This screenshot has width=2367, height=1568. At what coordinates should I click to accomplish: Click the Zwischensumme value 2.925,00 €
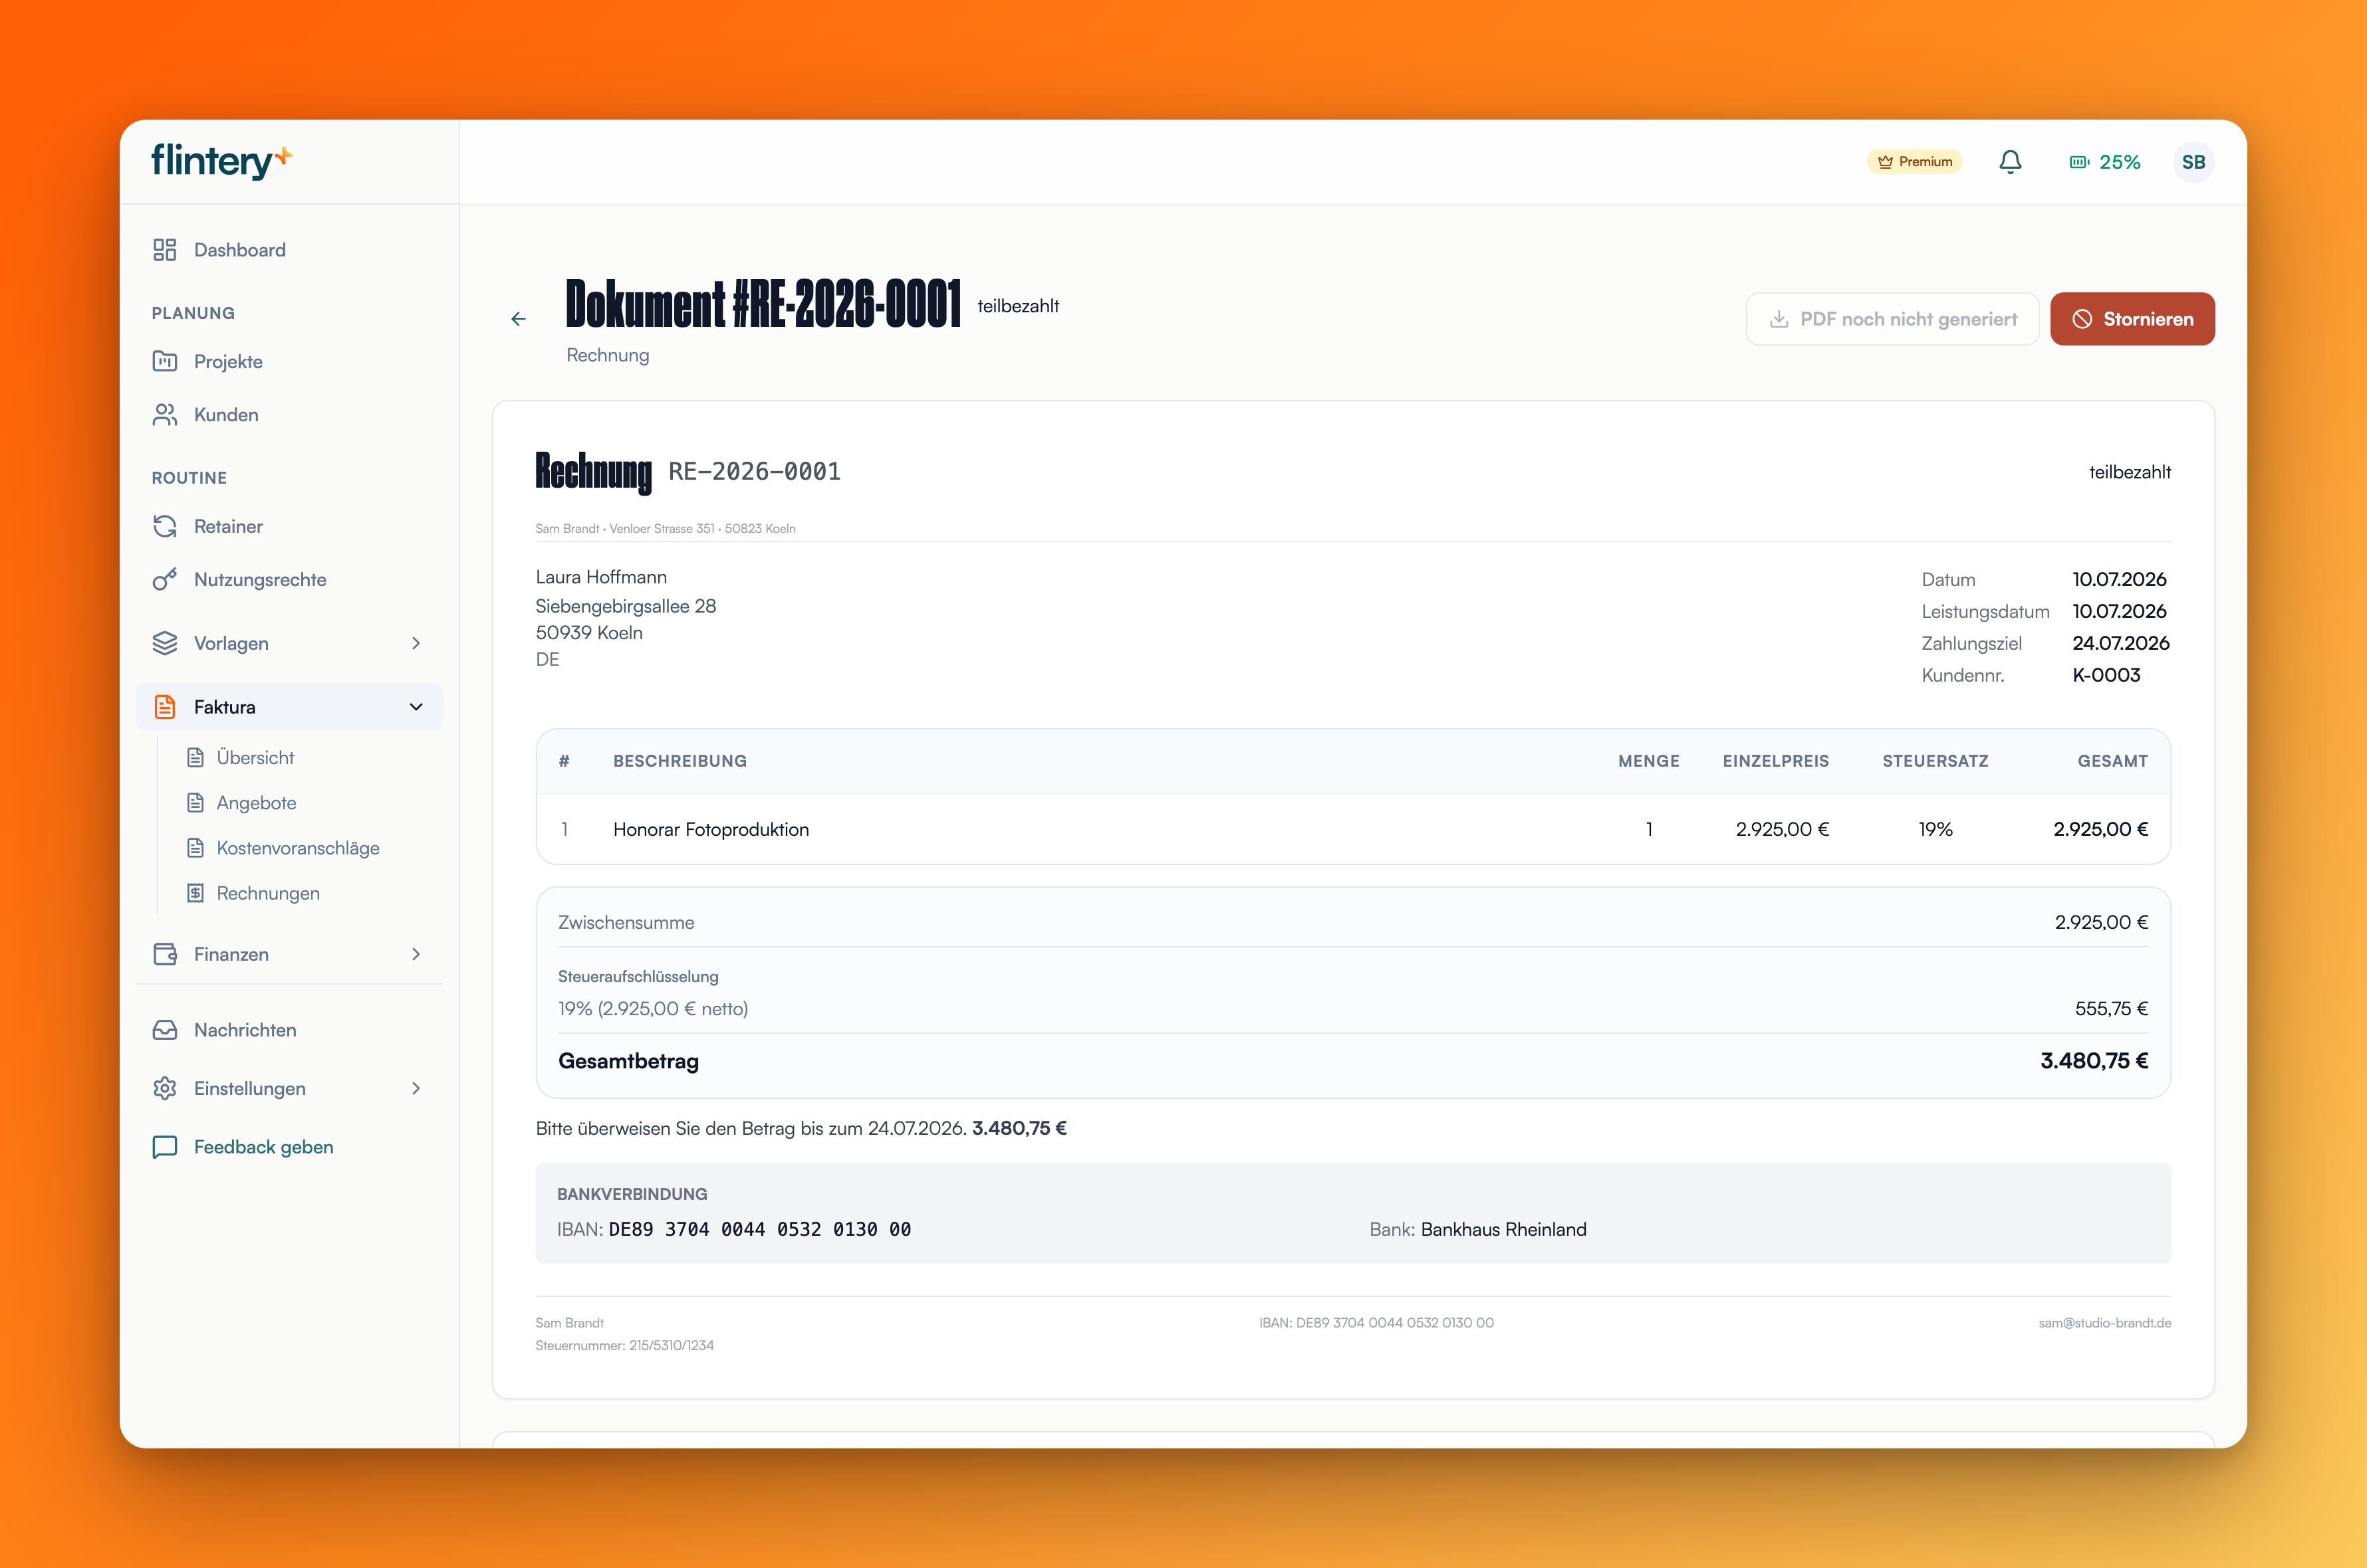(2101, 922)
